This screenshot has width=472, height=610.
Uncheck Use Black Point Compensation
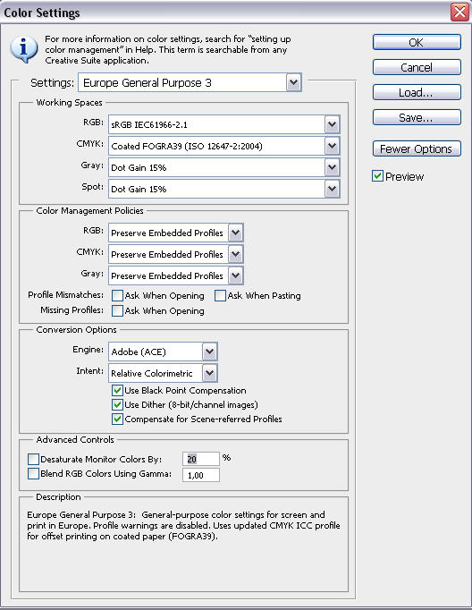(117, 390)
